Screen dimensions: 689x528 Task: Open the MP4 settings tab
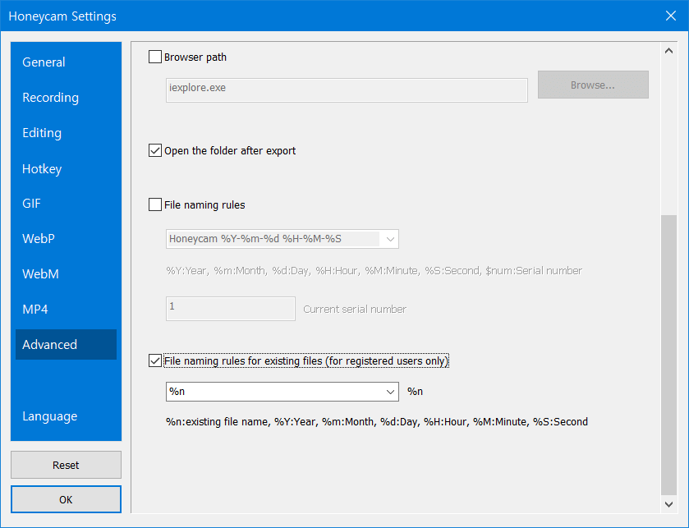(x=34, y=310)
